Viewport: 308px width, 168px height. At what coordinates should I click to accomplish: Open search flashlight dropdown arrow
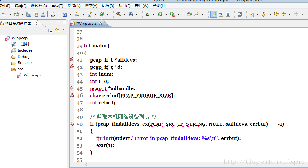click(x=203, y=14)
